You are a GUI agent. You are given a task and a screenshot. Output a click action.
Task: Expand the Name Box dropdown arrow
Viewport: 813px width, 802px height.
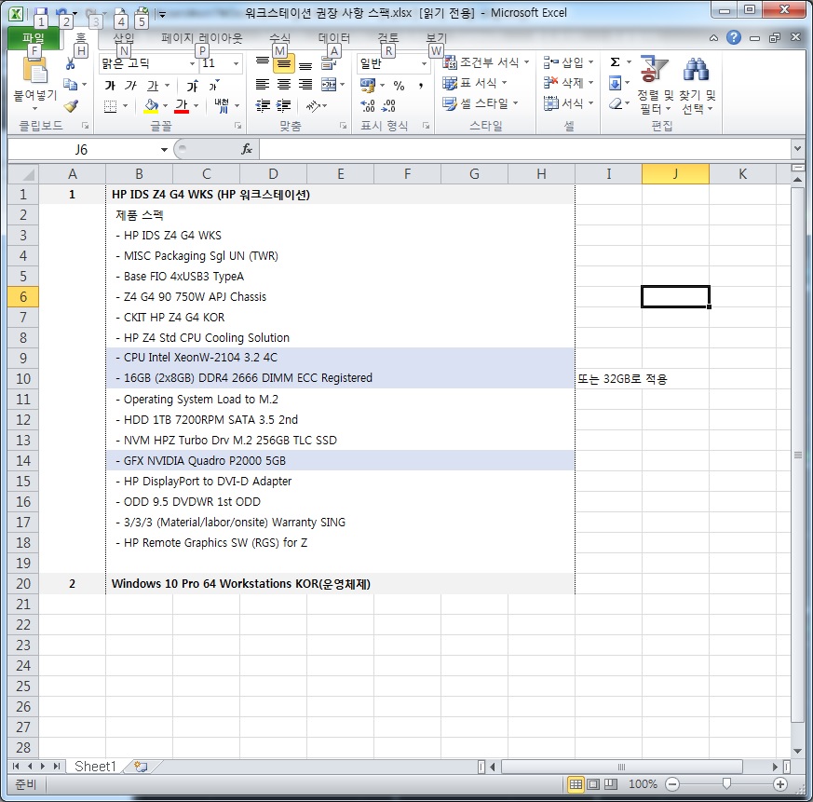(164, 150)
